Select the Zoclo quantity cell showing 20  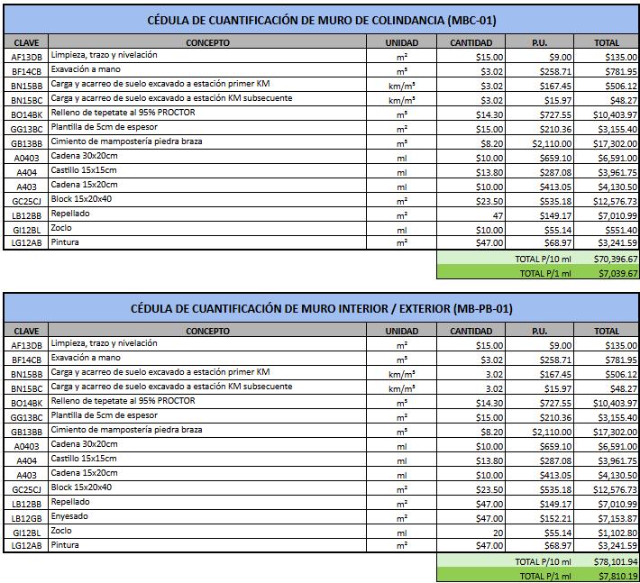coord(471,533)
